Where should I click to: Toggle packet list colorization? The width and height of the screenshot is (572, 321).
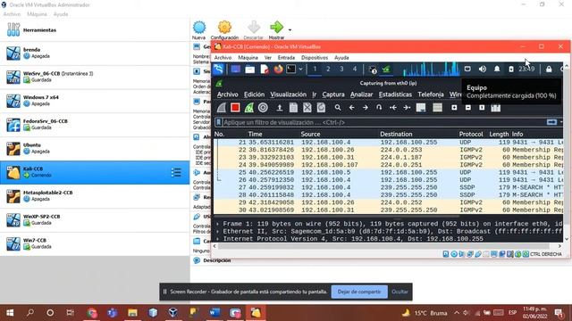[x=437, y=108]
